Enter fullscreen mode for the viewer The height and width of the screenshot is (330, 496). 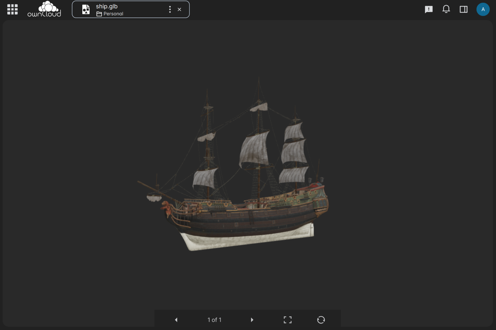point(288,320)
